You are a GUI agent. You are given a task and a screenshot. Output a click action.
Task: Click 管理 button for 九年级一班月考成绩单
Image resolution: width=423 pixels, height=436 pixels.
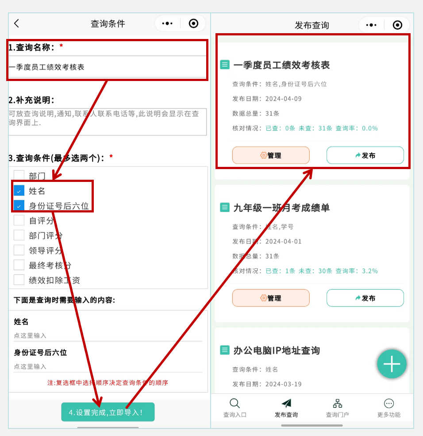(x=271, y=298)
